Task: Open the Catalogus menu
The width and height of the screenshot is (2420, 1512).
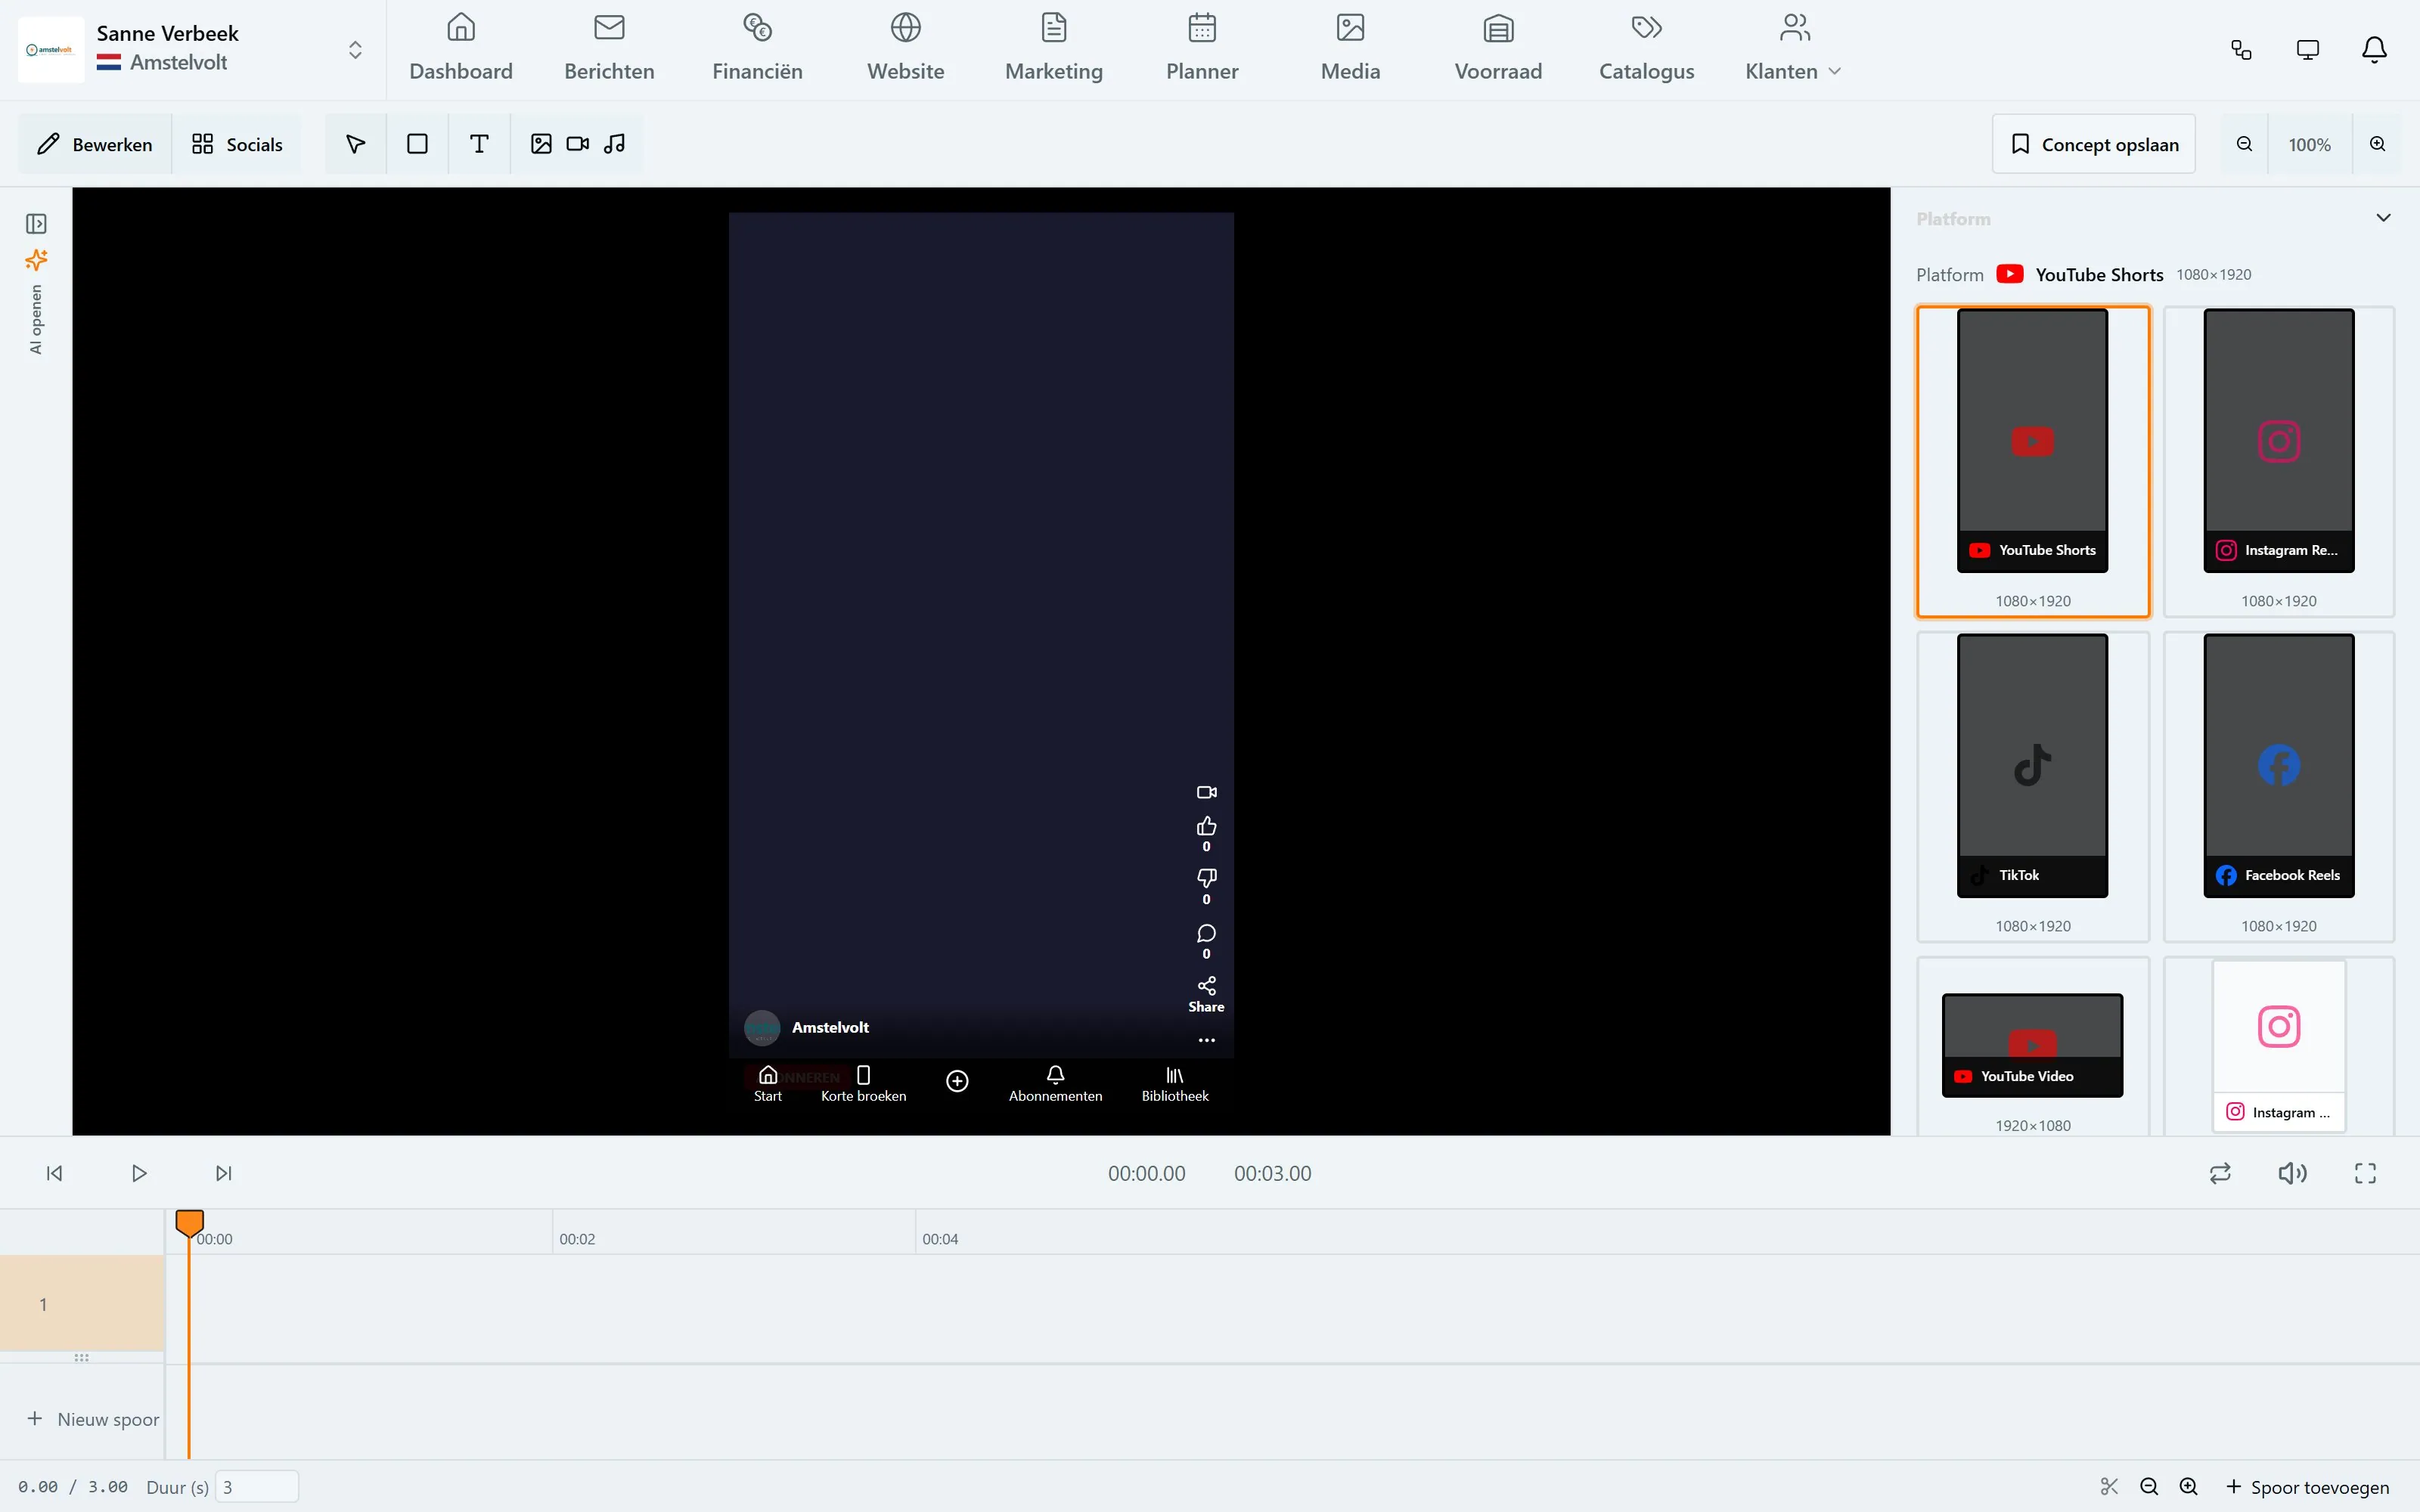Action: (x=1646, y=49)
